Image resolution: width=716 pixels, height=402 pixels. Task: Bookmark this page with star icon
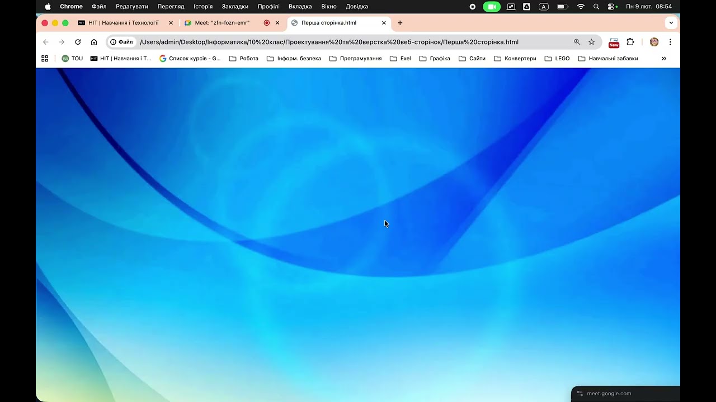tap(591, 42)
